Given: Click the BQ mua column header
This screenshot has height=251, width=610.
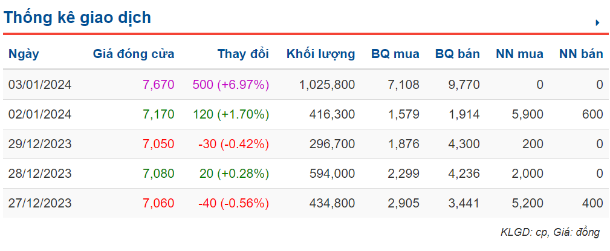Looking at the screenshot, I should (395, 54).
